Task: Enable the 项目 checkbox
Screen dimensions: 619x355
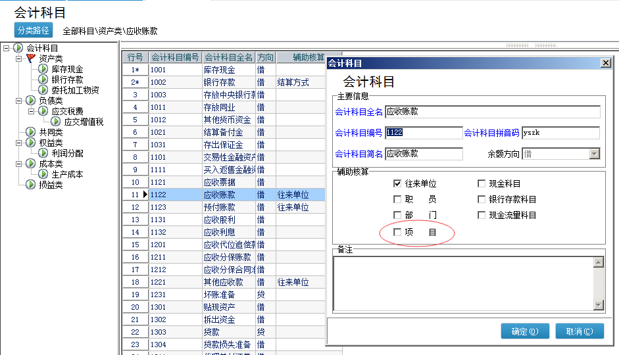Action: click(x=397, y=232)
